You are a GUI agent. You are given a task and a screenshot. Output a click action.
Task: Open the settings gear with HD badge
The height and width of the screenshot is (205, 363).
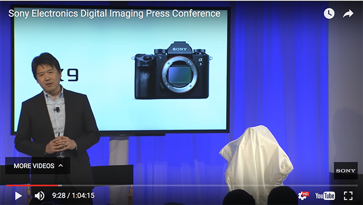pyautogui.click(x=303, y=196)
